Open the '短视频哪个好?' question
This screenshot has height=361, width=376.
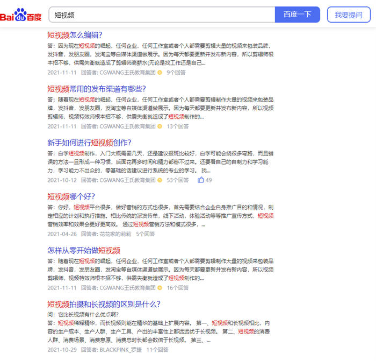tap(71, 196)
